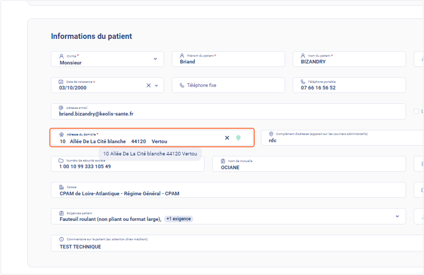The width and height of the screenshot is (424, 275).
Task: Click the Informations du patient heading
Action: click(92, 36)
